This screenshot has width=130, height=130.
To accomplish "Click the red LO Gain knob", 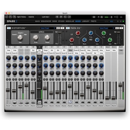I will 71,40.
